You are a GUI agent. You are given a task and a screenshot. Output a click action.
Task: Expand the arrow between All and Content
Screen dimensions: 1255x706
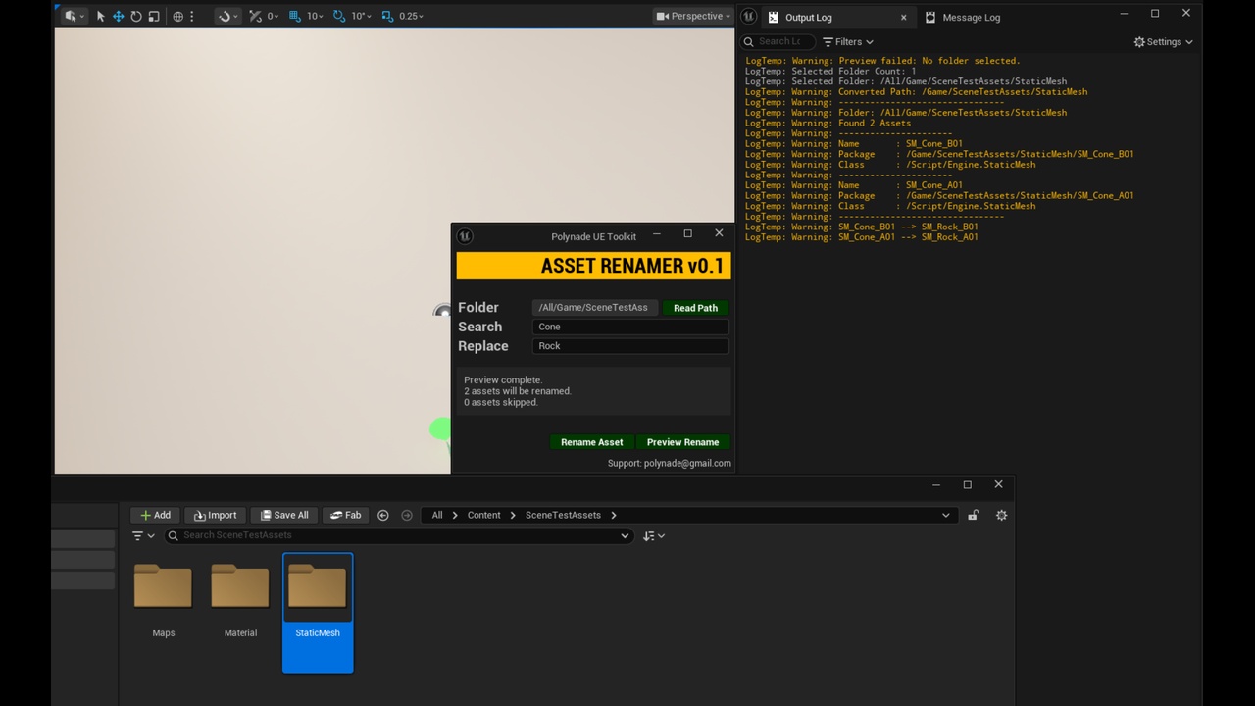(455, 515)
